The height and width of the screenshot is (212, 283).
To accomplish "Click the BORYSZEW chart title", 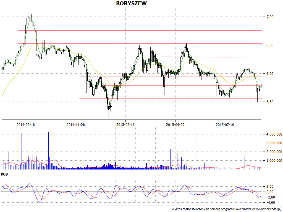I will (x=131, y=3).
